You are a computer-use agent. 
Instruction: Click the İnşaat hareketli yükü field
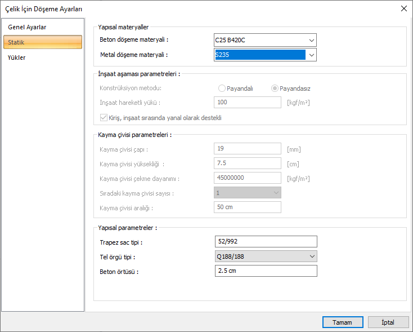(248, 103)
